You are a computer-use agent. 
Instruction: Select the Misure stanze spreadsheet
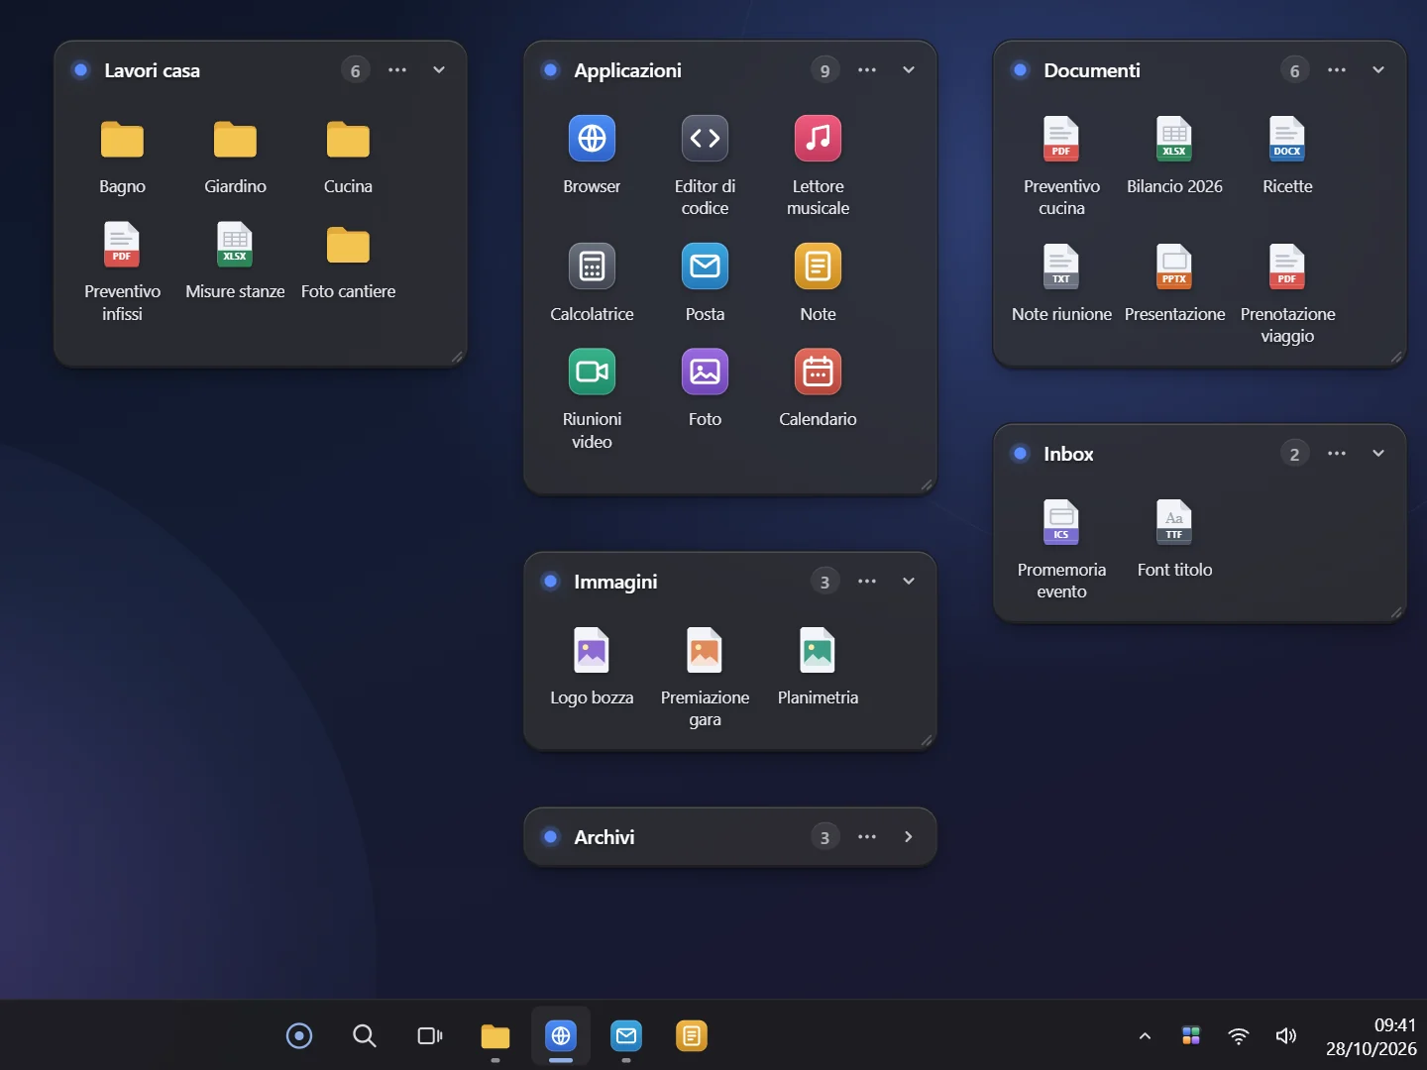pos(235,244)
